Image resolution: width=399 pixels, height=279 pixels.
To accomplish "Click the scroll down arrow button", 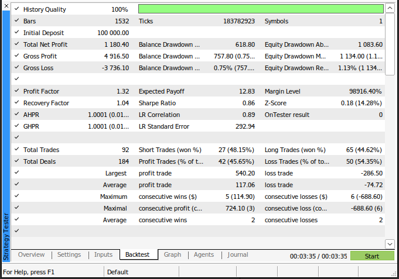I will (390, 244).
